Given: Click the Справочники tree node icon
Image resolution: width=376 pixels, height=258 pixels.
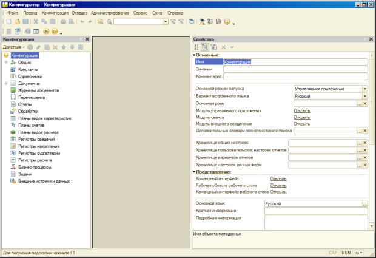Looking at the screenshot, I should click(x=13, y=76).
